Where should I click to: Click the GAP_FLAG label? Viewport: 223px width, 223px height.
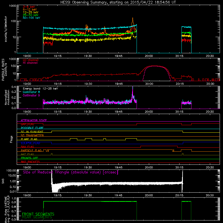pos(27,124)
